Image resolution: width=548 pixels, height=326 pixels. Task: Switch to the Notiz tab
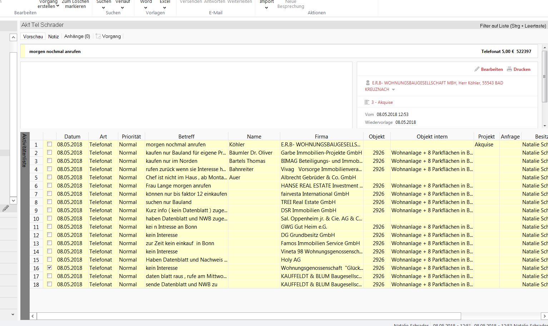(53, 37)
